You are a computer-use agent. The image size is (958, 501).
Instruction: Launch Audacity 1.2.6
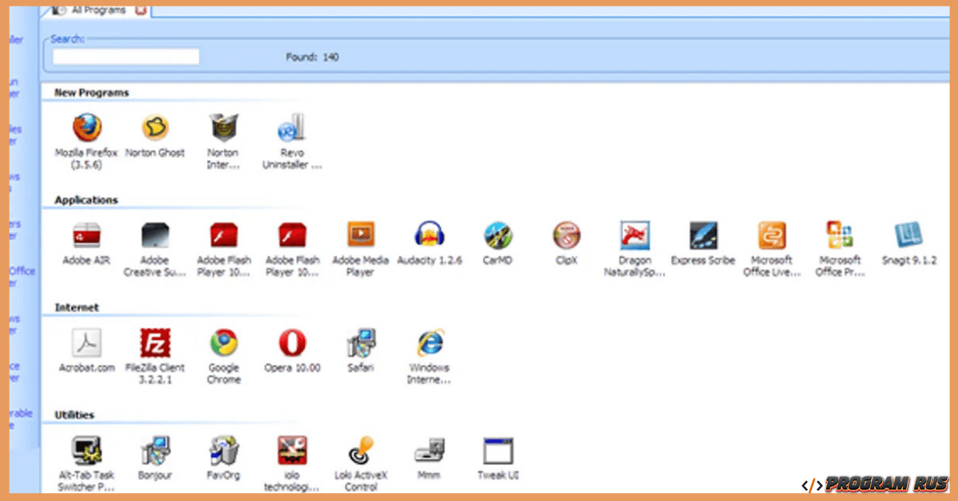click(x=430, y=235)
